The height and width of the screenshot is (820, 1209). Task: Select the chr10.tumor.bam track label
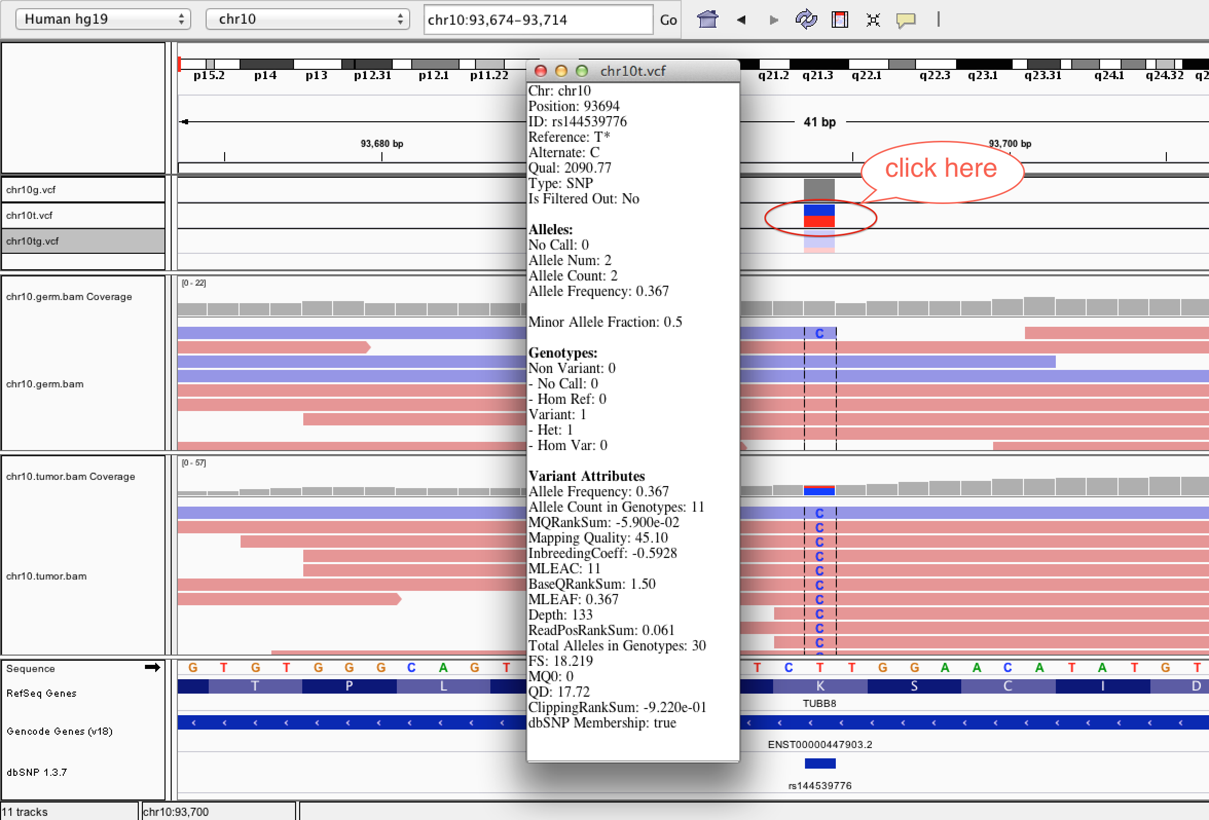coord(46,576)
